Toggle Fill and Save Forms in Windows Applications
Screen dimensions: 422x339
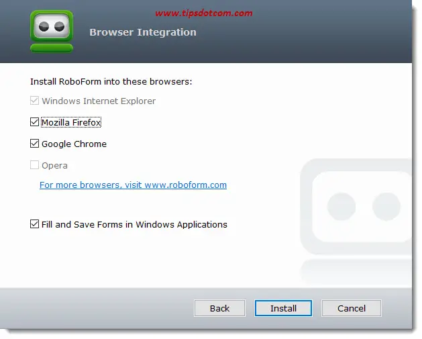tap(34, 224)
